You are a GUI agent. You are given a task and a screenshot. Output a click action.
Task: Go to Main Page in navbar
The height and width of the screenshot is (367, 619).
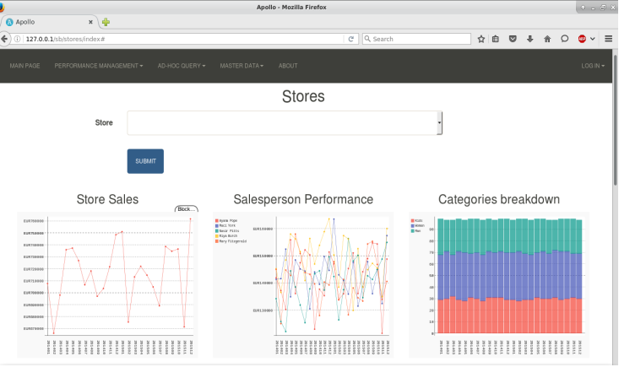[24, 66]
